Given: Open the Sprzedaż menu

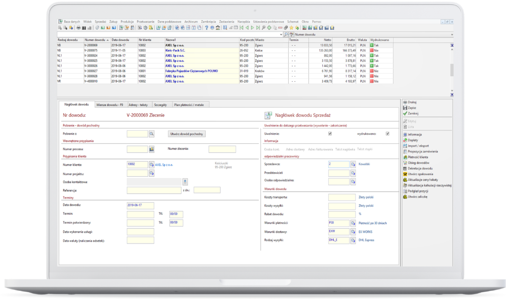Looking at the screenshot, I should pos(100,22).
